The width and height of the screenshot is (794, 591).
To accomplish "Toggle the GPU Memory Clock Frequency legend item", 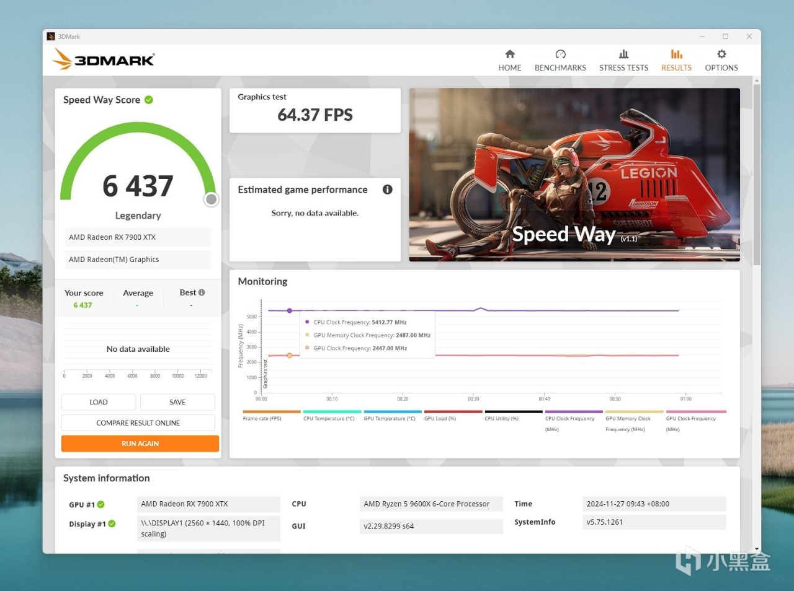I will [x=635, y=421].
